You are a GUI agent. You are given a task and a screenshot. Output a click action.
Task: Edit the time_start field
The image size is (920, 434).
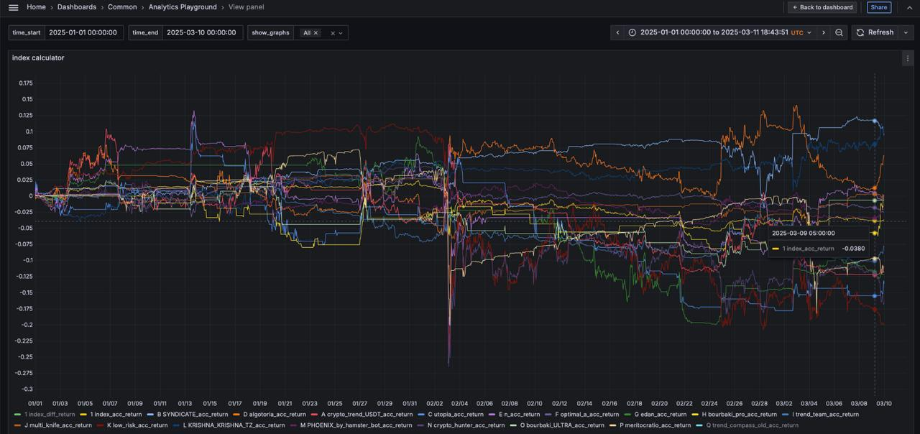point(83,32)
